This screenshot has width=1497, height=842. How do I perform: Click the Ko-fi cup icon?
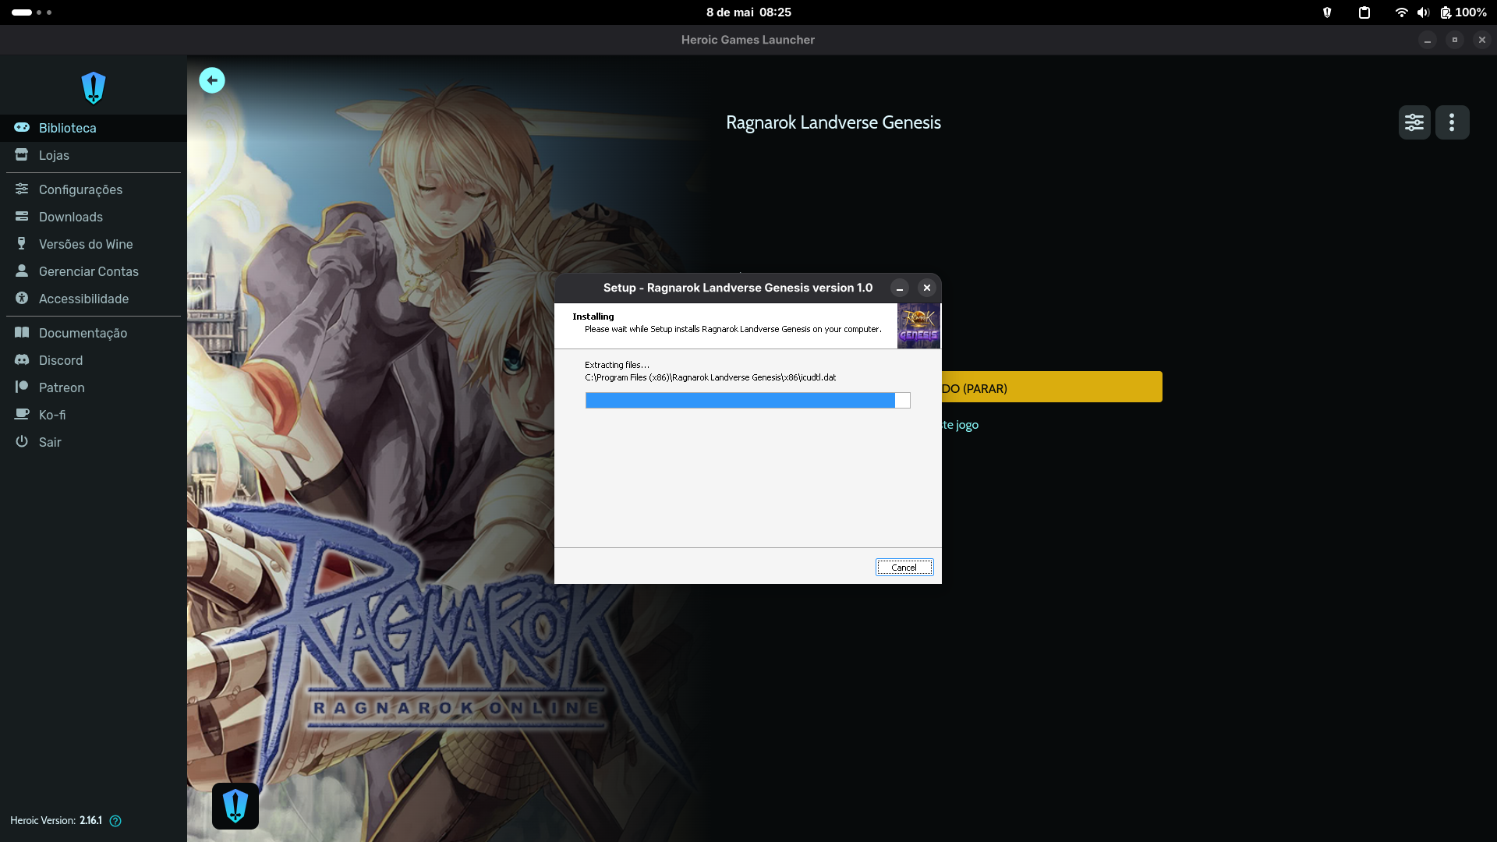point(22,414)
